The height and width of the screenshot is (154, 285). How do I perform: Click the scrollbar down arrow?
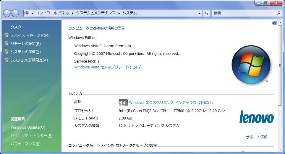[x=280, y=150]
